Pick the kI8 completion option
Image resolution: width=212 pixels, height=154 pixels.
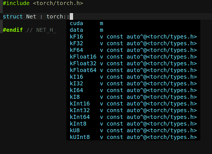(x=75, y=97)
